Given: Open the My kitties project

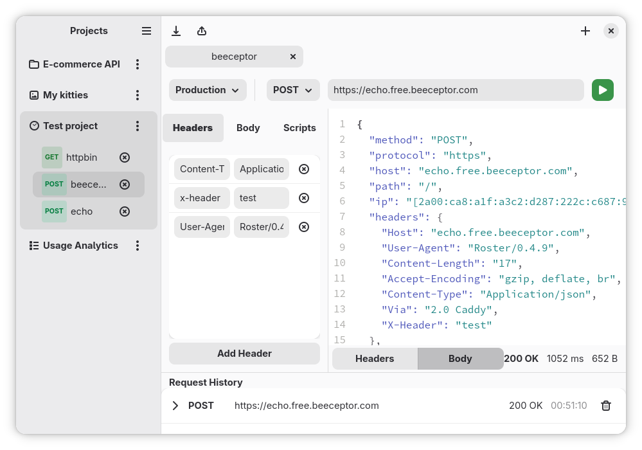Looking at the screenshot, I should [66, 95].
